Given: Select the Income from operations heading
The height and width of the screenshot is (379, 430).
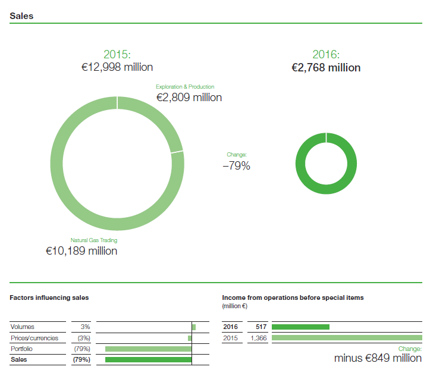Looking at the screenshot, I should [x=292, y=297].
